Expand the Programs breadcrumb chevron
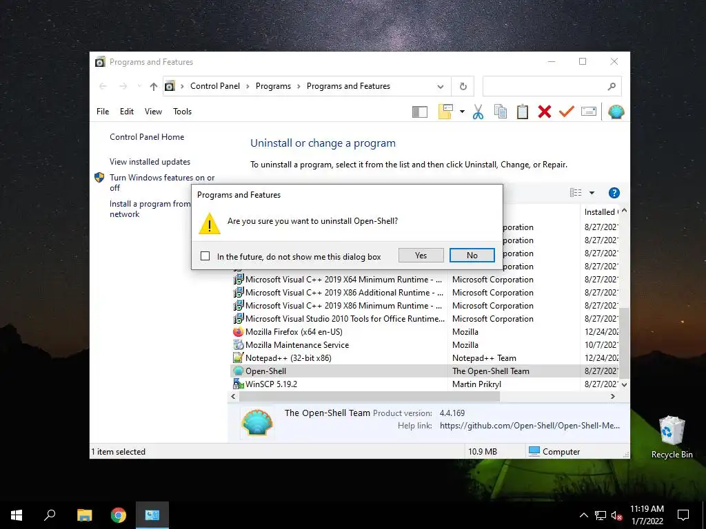This screenshot has height=529, width=706. (x=299, y=86)
